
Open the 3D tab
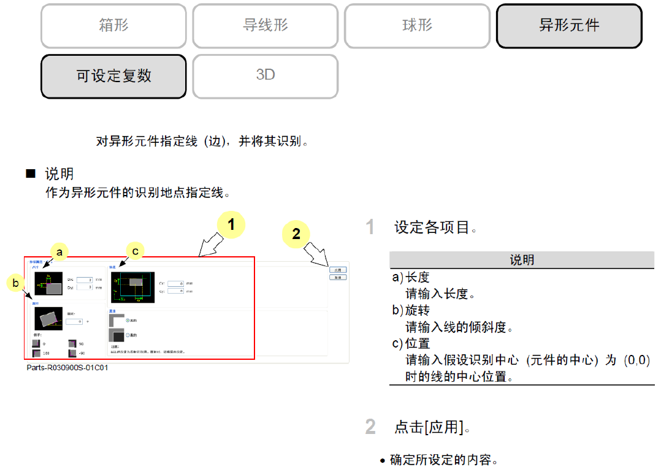point(266,75)
